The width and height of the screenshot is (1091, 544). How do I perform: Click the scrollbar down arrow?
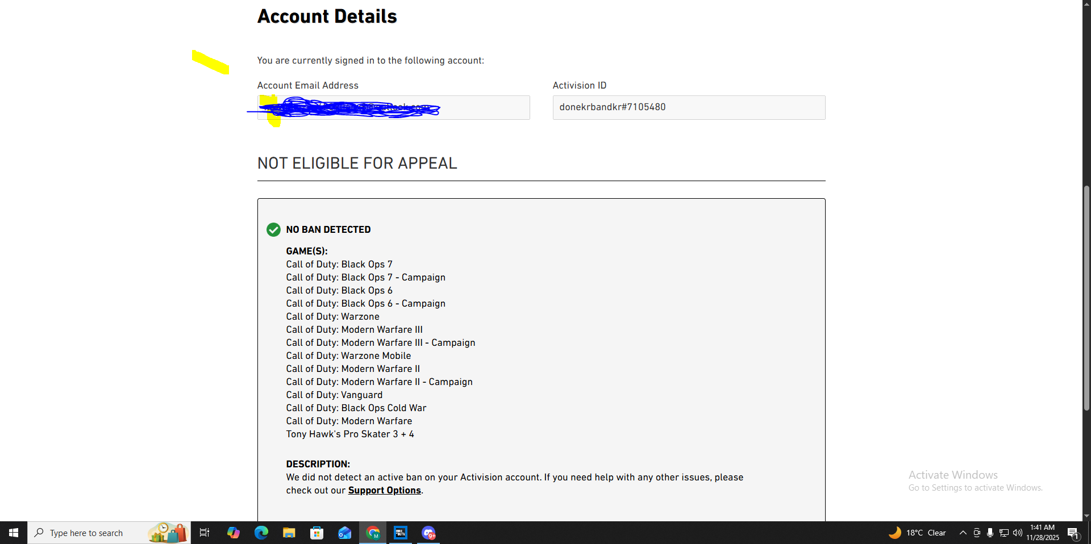tap(1086, 516)
